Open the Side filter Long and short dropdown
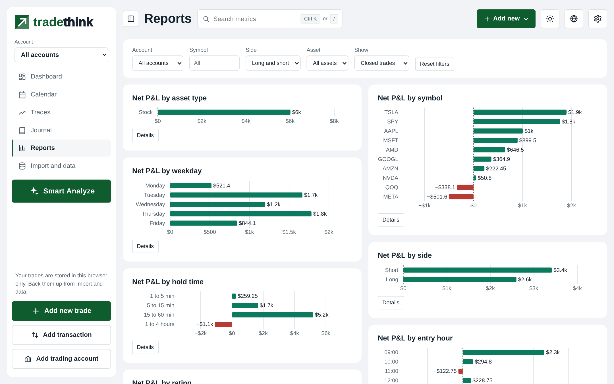This screenshot has width=614, height=384. pyautogui.click(x=273, y=63)
